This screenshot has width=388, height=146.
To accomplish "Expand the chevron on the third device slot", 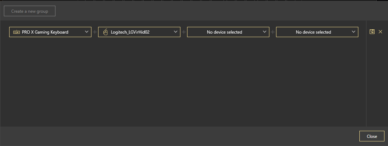I will pyautogui.click(x=265, y=32).
